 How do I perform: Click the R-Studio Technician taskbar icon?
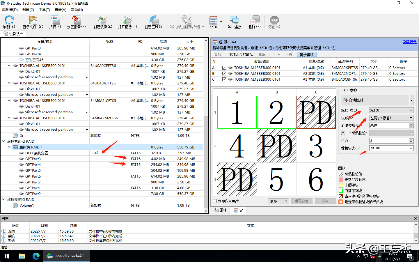(66, 256)
